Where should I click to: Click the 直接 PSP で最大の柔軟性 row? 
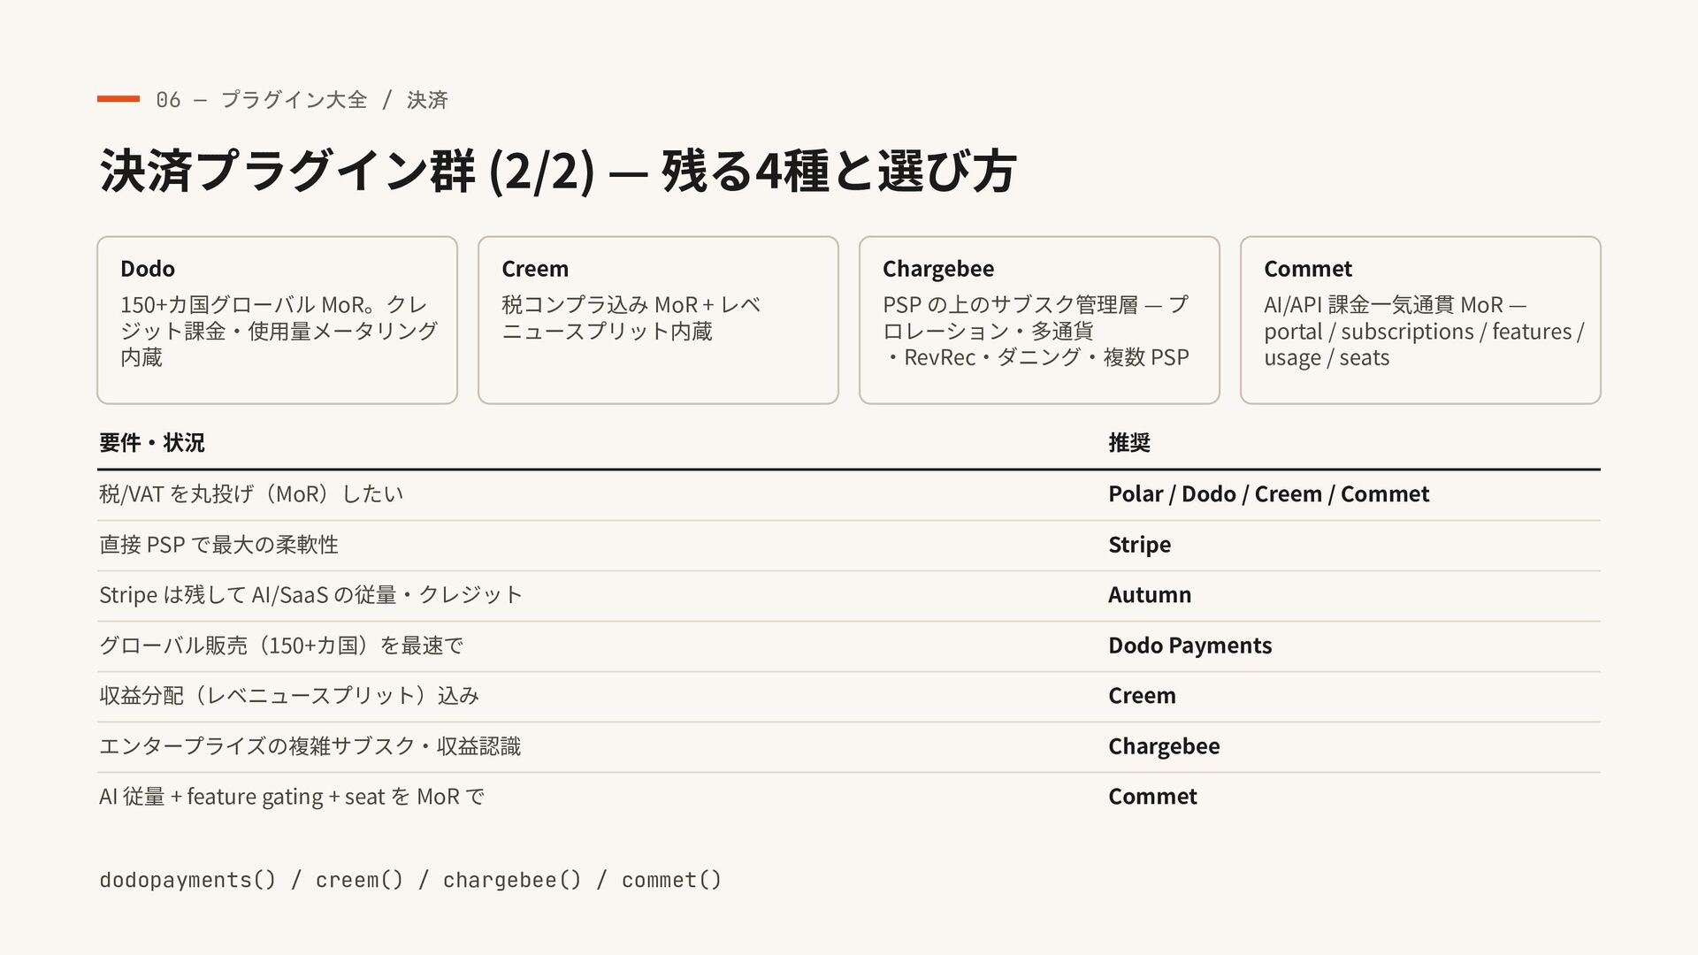pos(849,545)
